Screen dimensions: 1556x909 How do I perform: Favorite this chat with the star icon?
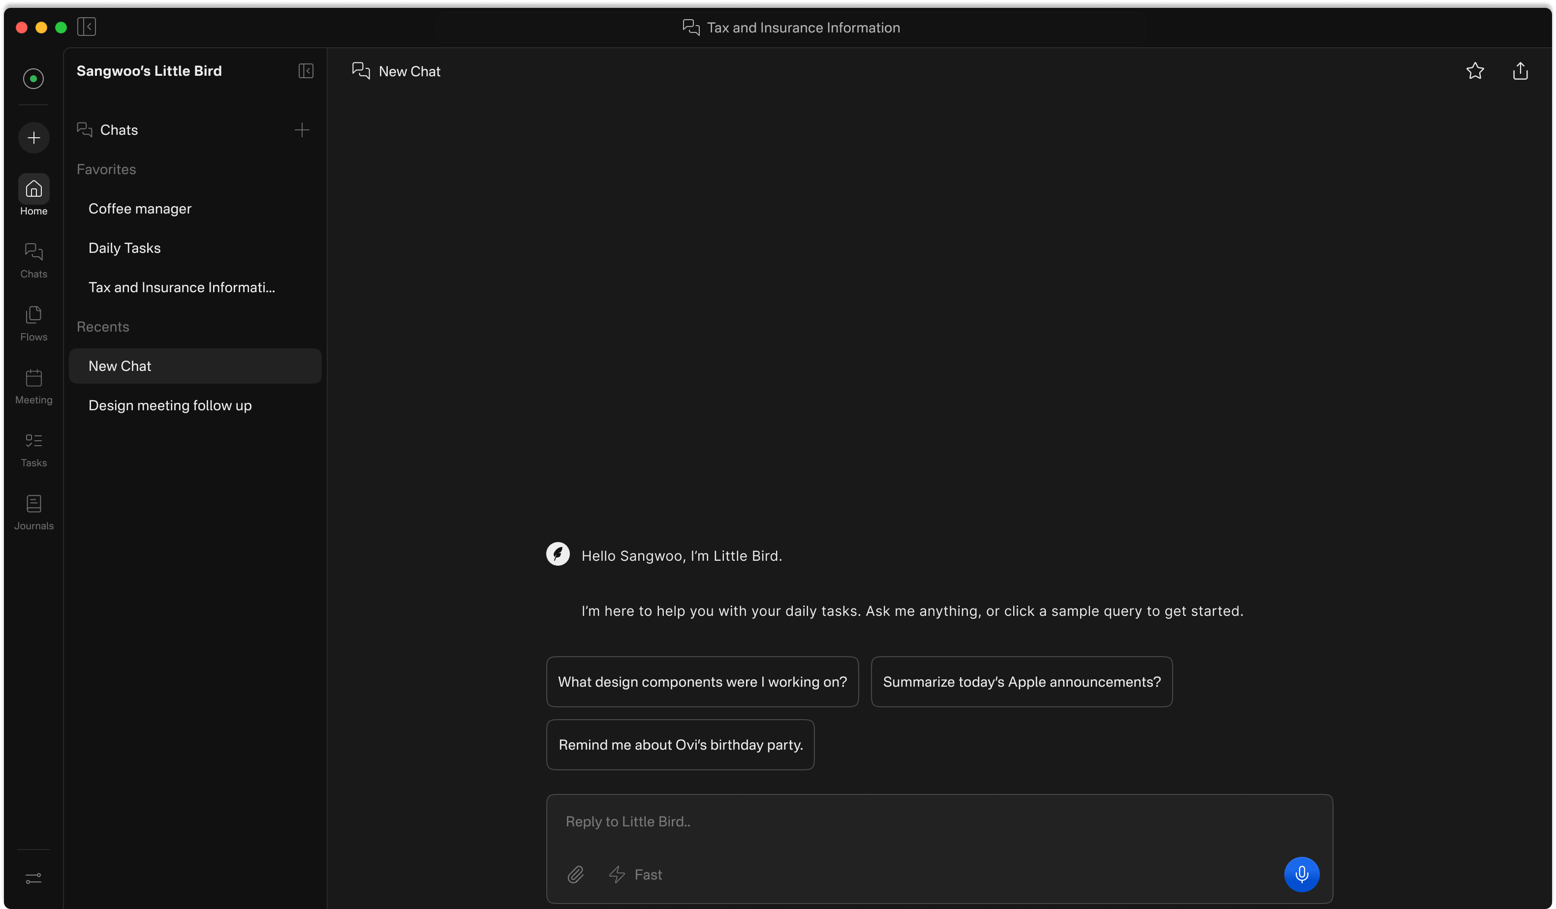click(1474, 71)
